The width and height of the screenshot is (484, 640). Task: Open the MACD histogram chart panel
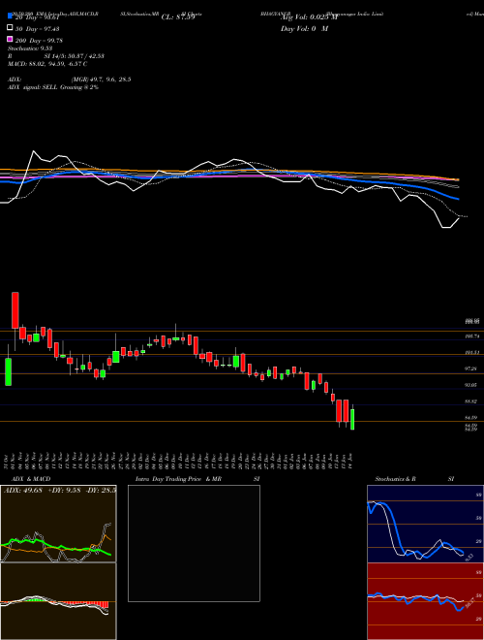point(58,601)
